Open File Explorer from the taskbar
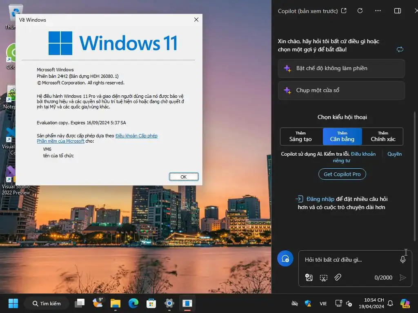 (x=116, y=303)
